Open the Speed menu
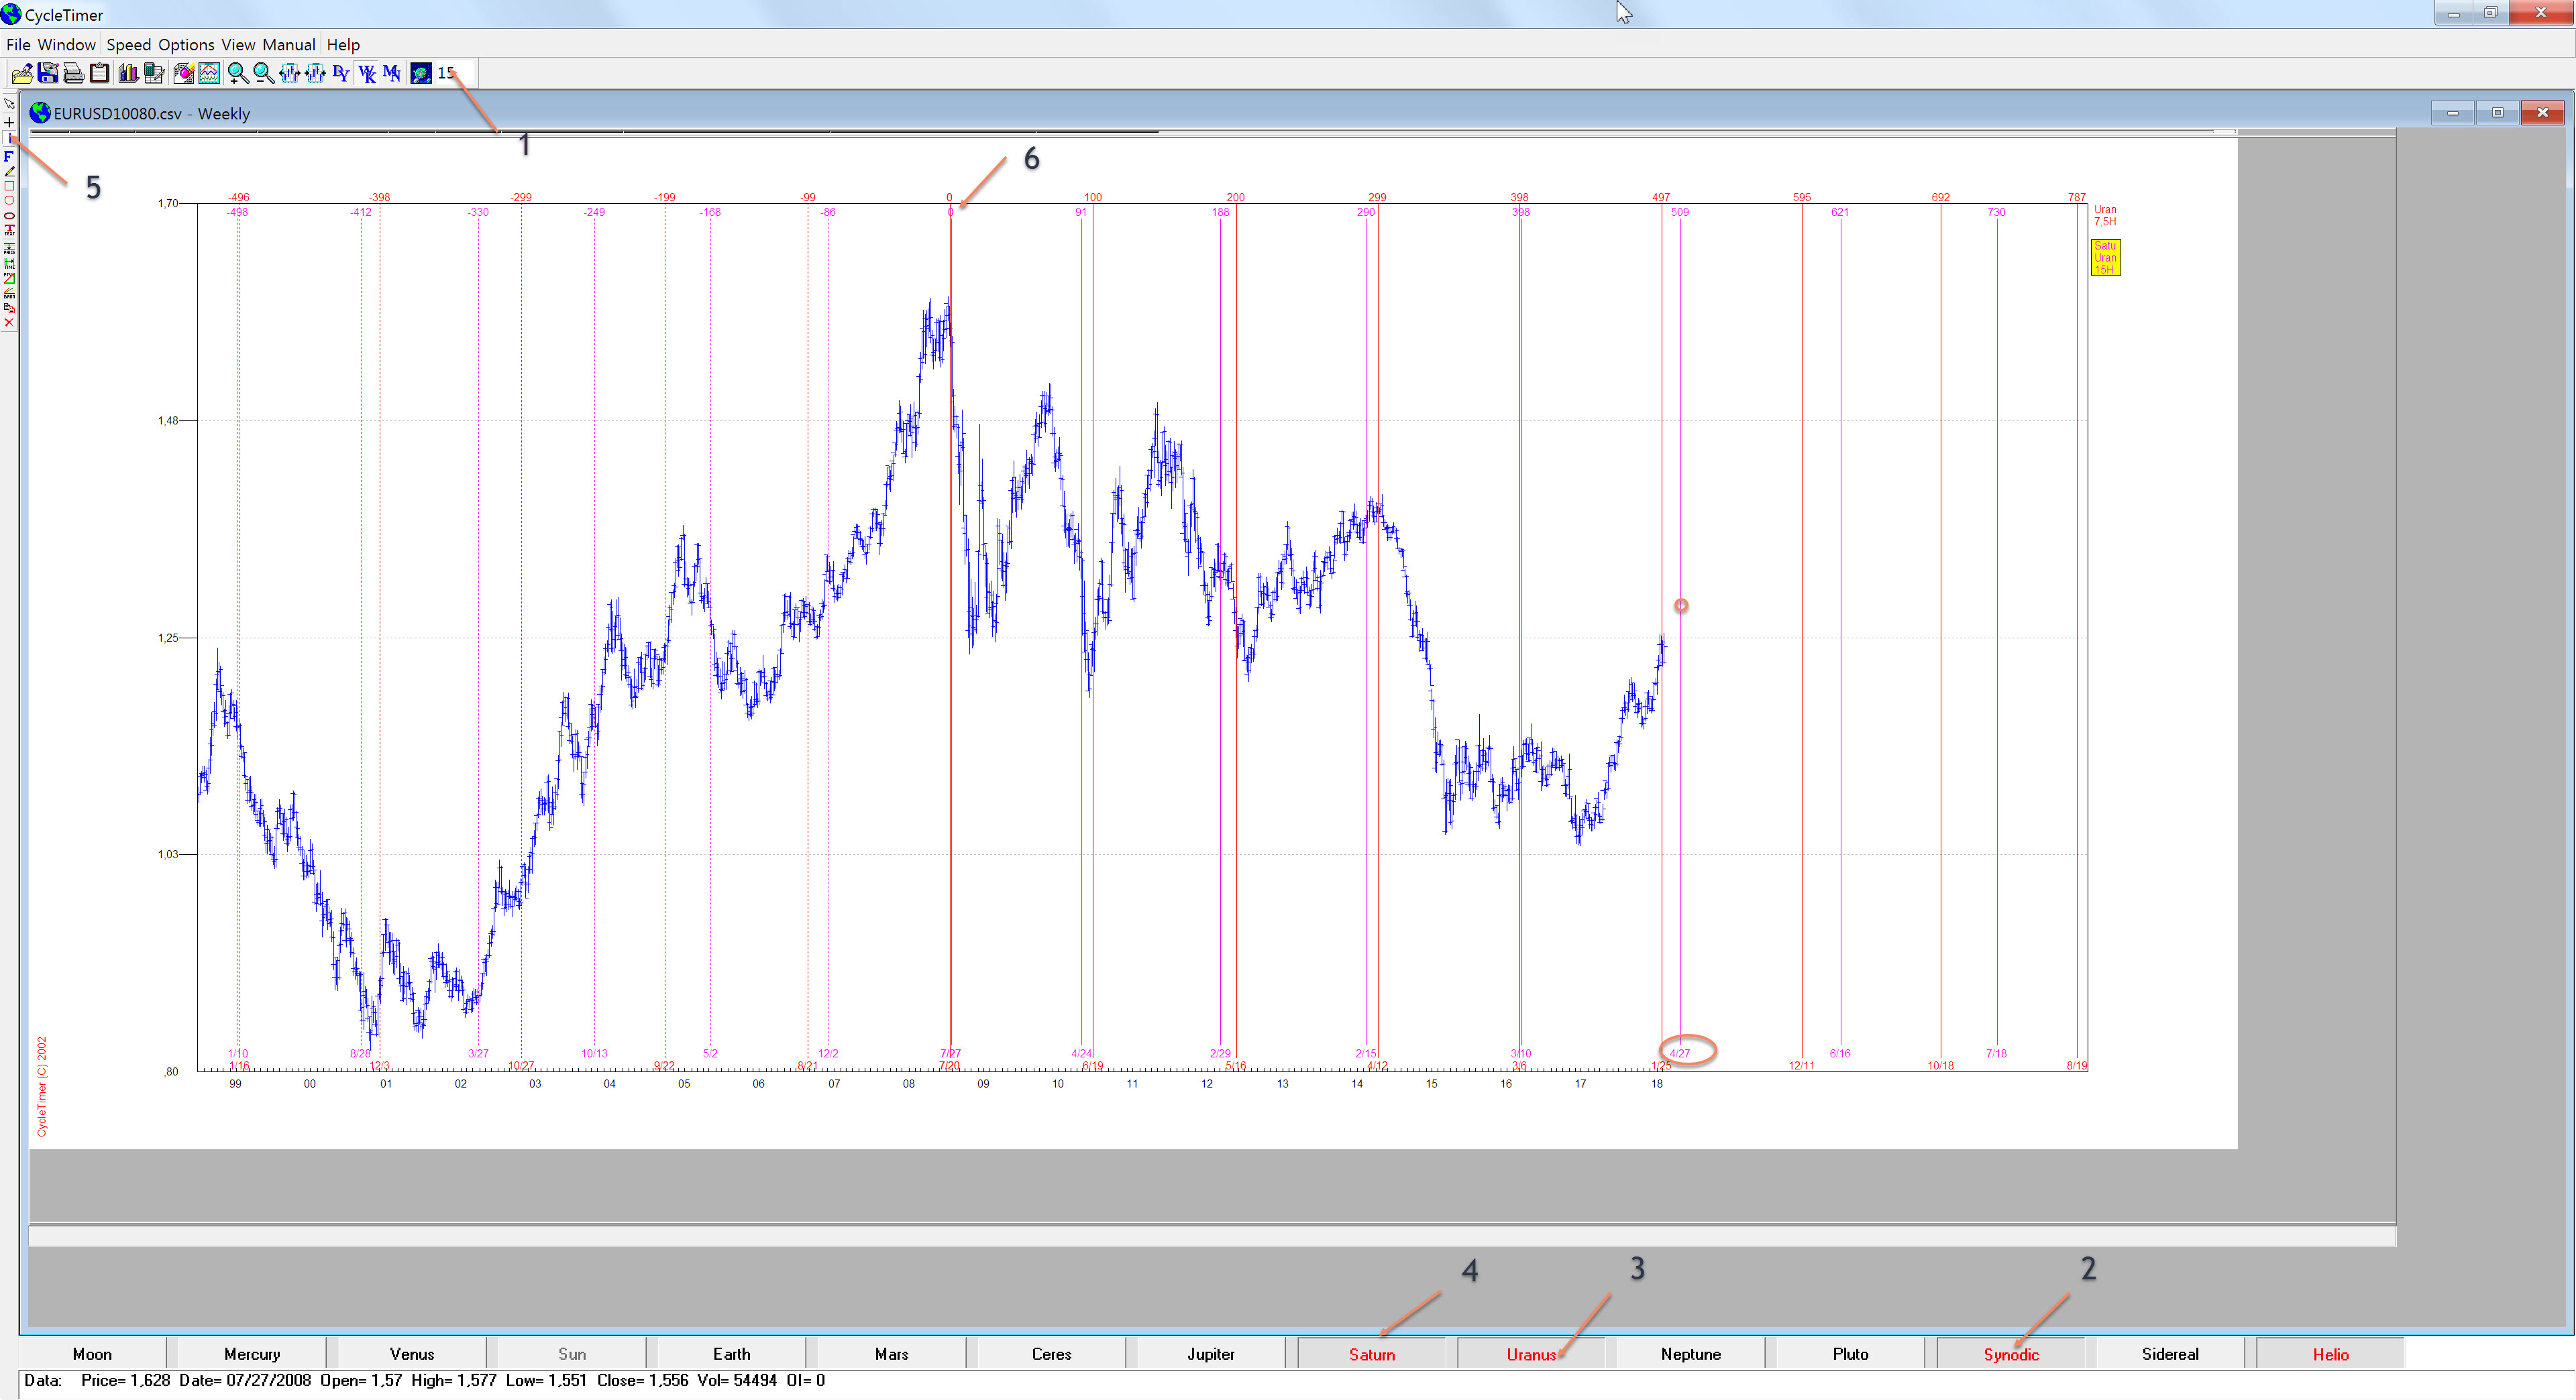 [128, 44]
